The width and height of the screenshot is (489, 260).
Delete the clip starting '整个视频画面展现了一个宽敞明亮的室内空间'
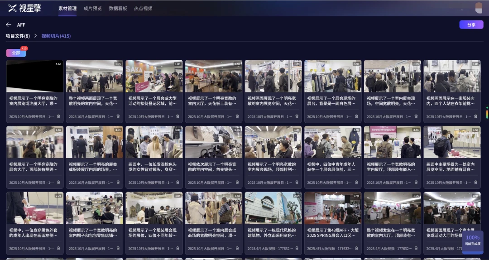click(118, 116)
